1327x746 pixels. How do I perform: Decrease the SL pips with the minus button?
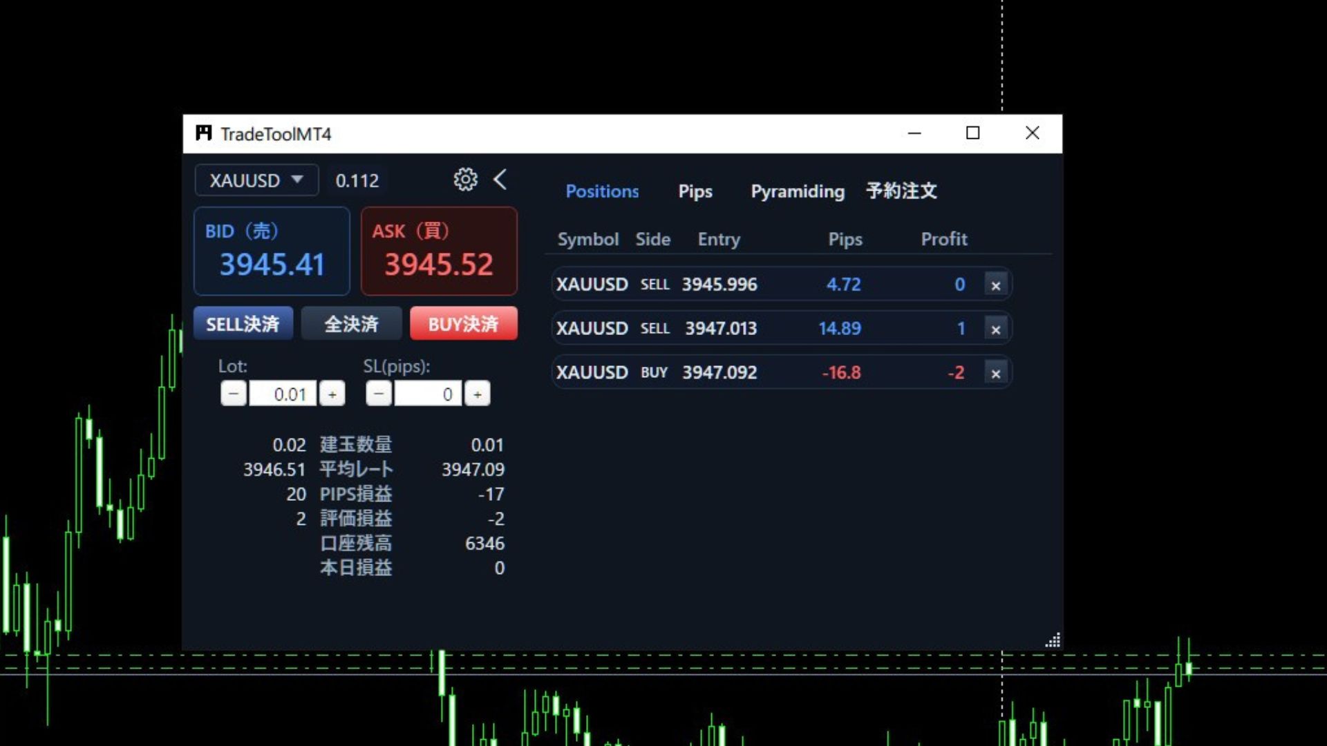click(379, 394)
